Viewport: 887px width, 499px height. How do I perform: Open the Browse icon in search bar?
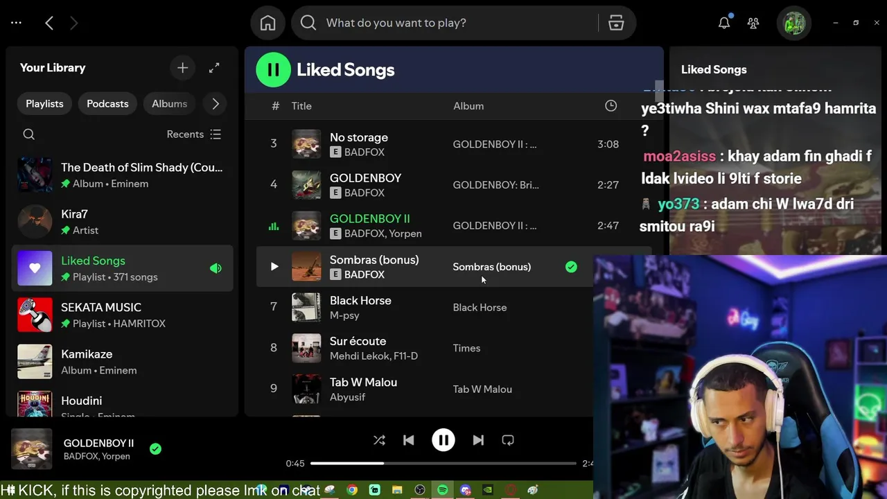[616, 23]
